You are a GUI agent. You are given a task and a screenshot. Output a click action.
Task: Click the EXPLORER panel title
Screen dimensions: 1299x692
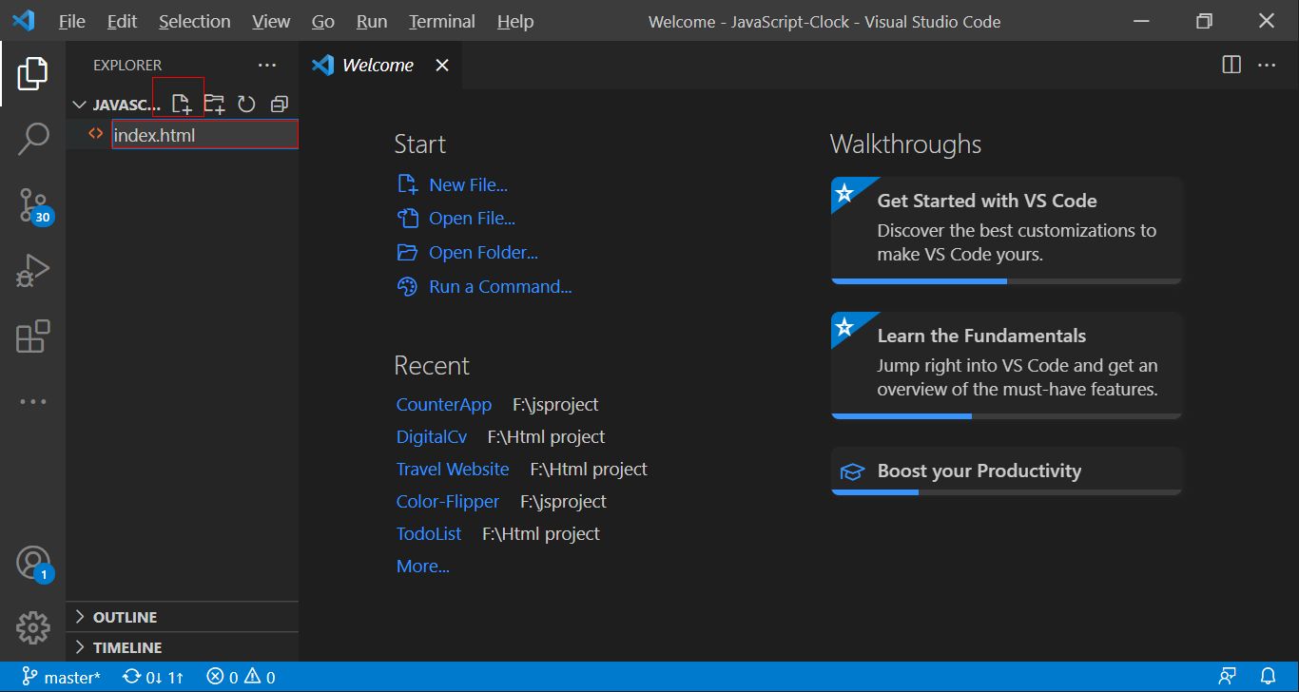[x=127, y=65]
